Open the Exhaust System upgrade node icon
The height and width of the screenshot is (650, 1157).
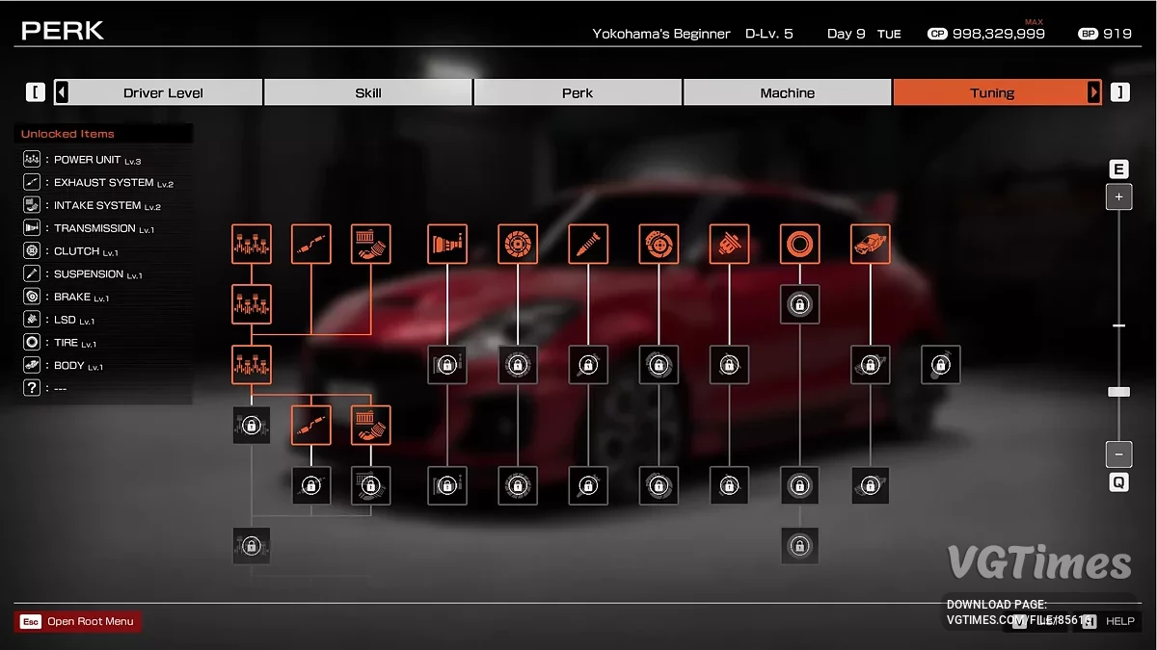pos(310,244)
